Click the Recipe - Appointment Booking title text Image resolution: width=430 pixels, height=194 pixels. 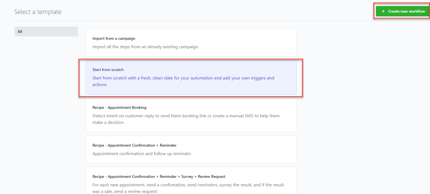click(x=120, y=107)
